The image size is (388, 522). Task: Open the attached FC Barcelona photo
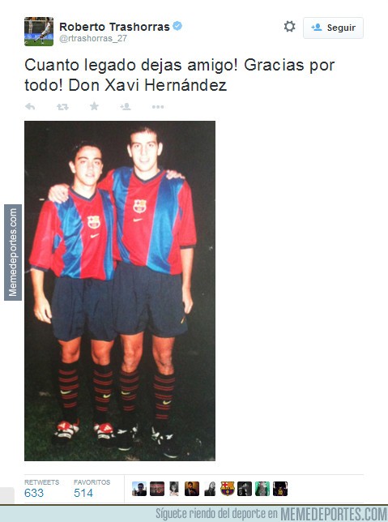click(x=120, y=291)
